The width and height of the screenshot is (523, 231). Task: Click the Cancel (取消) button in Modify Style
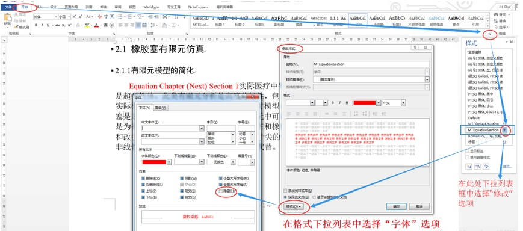pyautogui.click(x=419, y=207)
